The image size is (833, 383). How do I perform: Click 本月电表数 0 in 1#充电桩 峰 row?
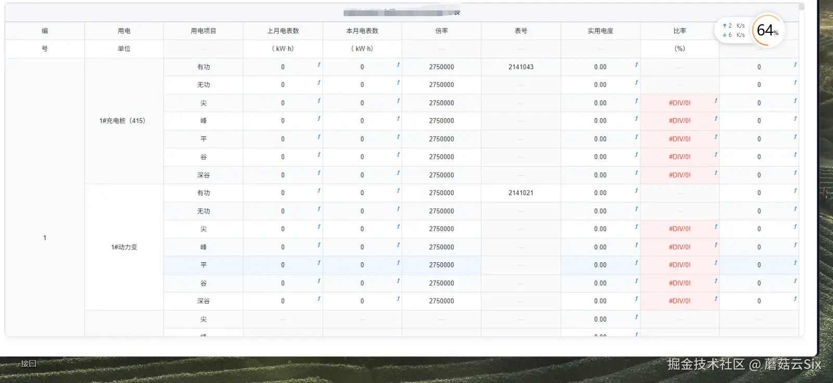pos(362,121)
